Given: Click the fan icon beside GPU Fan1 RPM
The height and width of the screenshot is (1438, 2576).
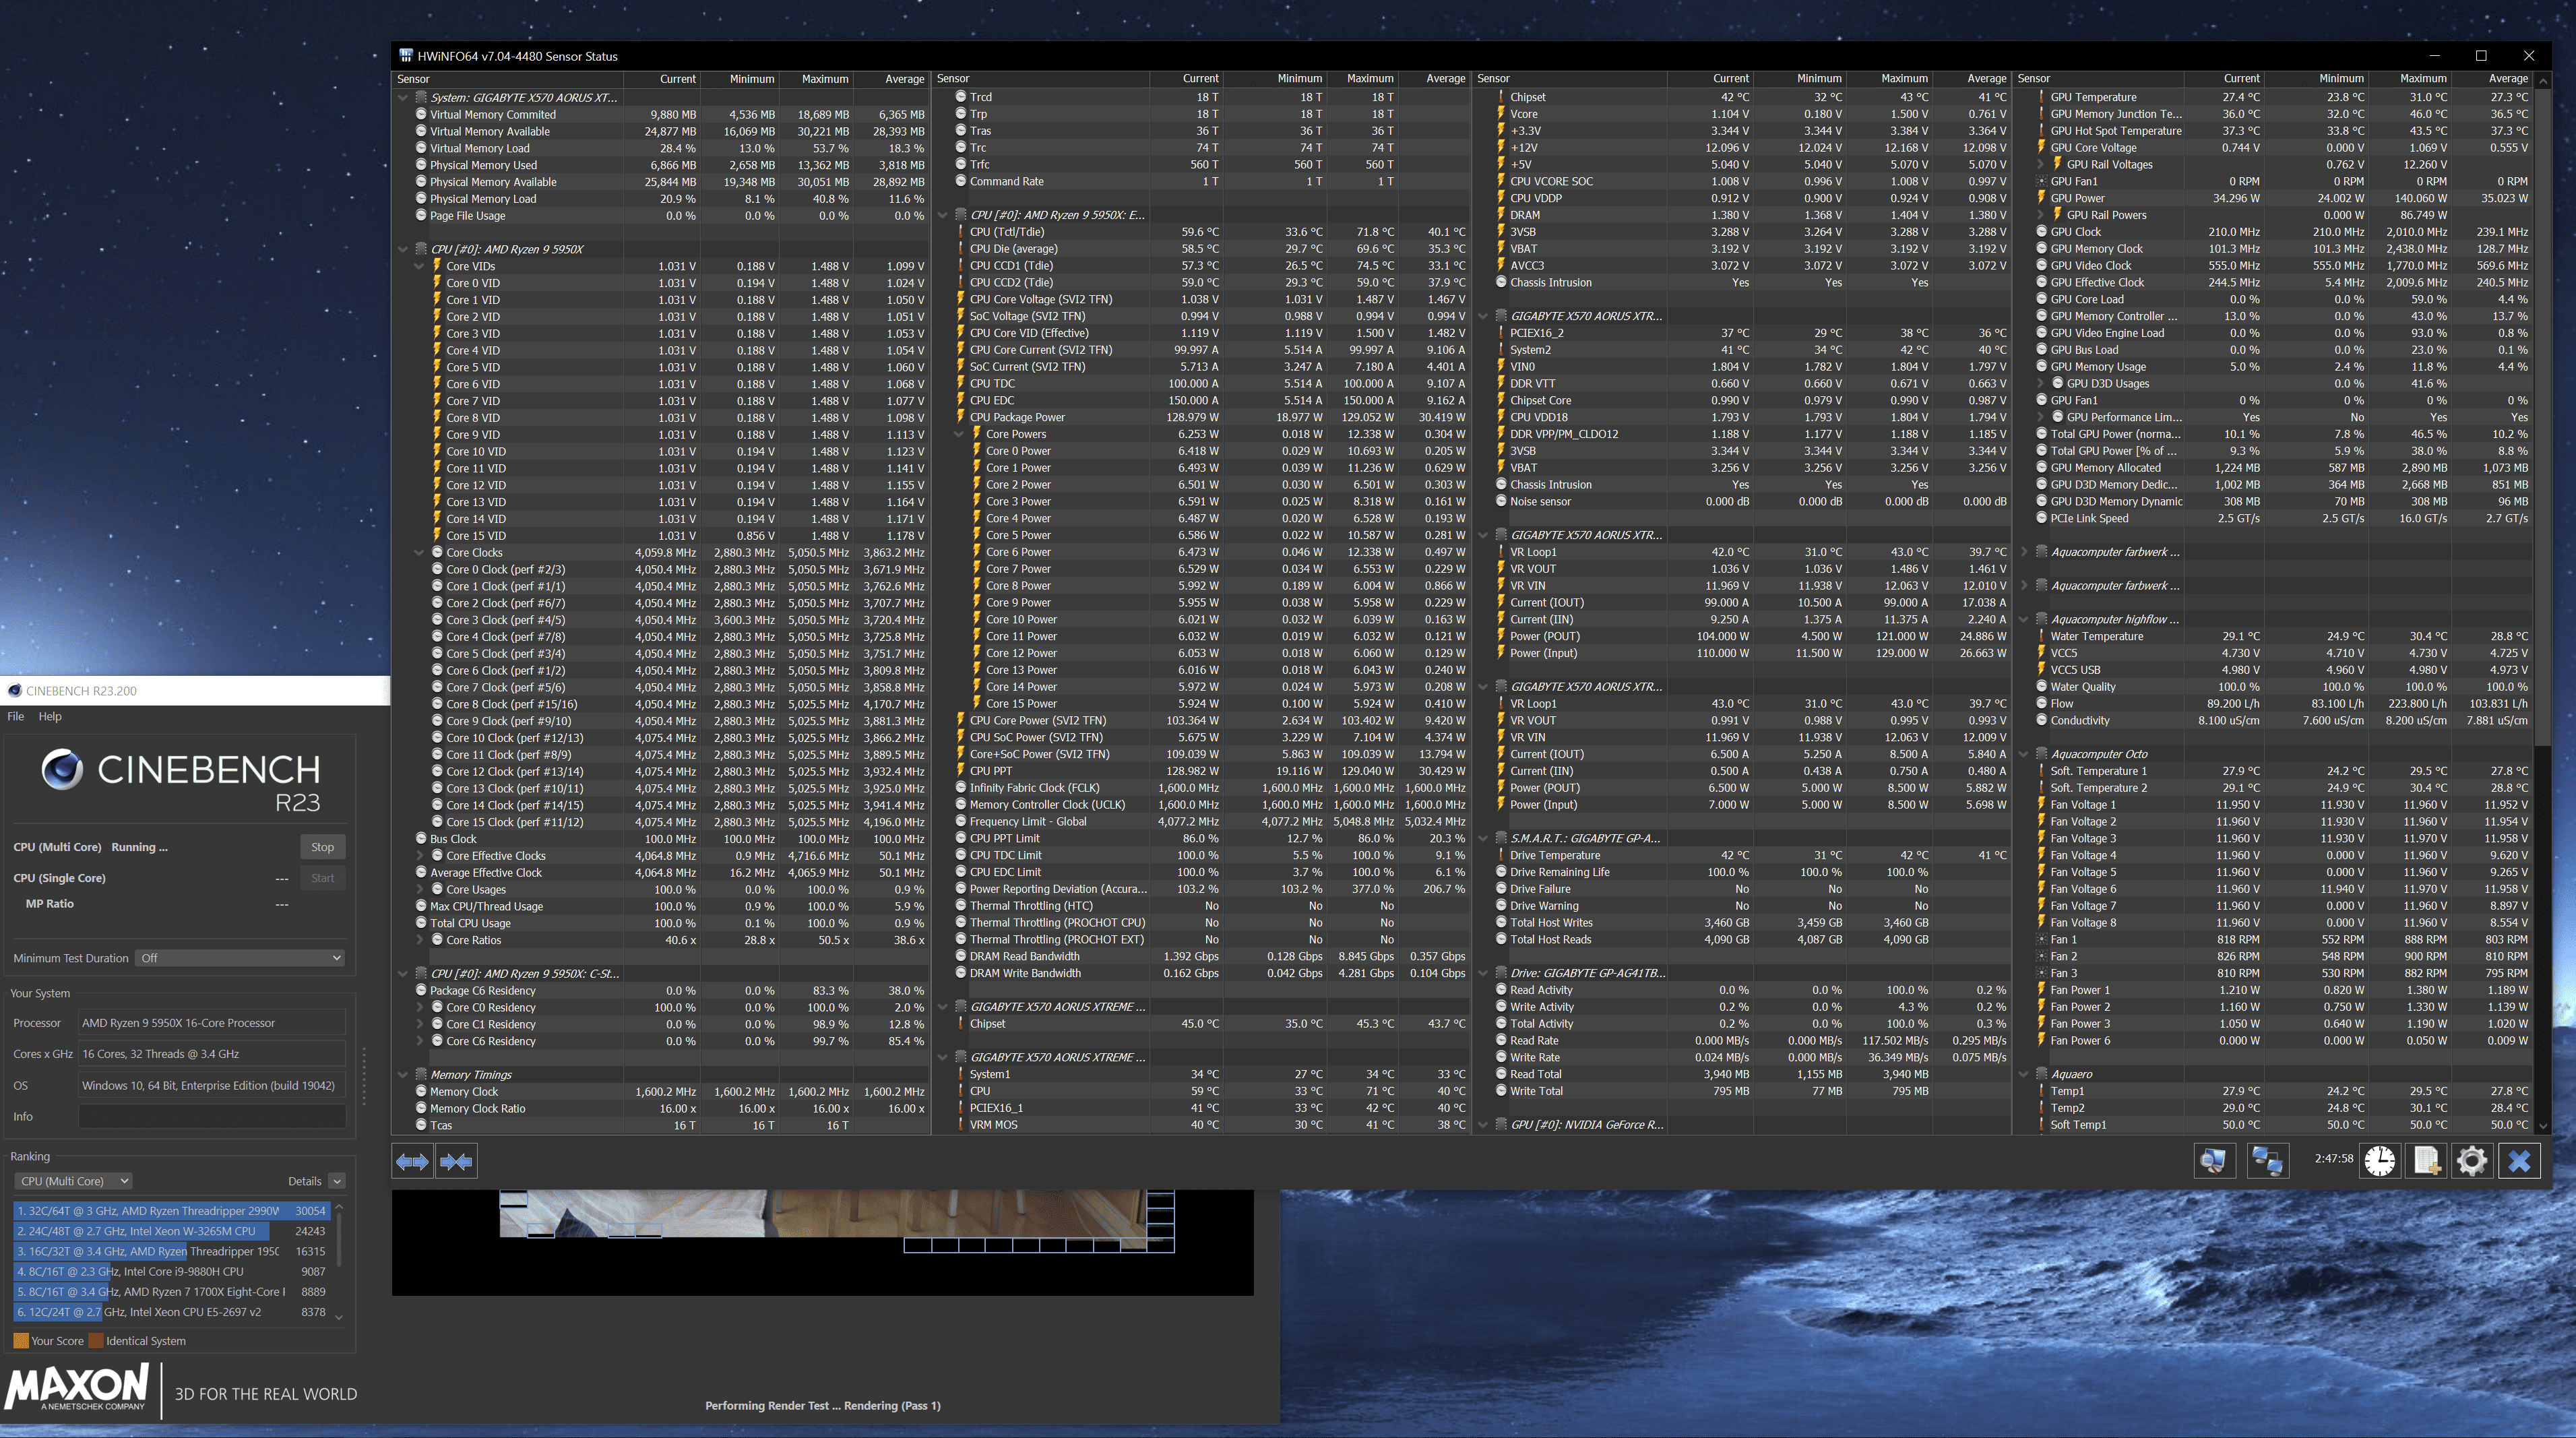Looking at the screenshot, I should (x=2041, y=181).
